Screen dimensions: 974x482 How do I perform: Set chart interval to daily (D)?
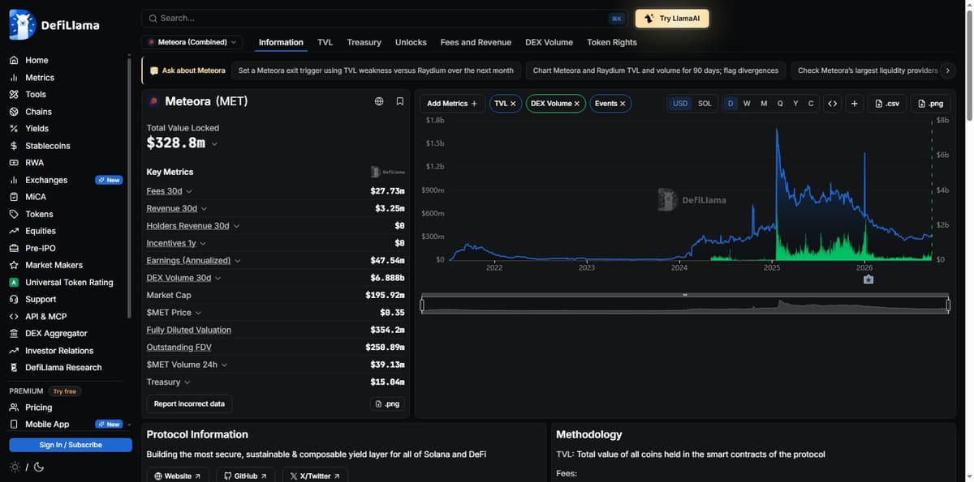pyautogui.click(x=730, y=104)
